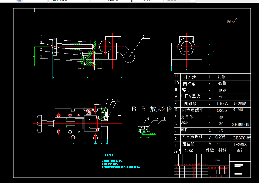Select the 夹具体 part name

click(187, 117)
